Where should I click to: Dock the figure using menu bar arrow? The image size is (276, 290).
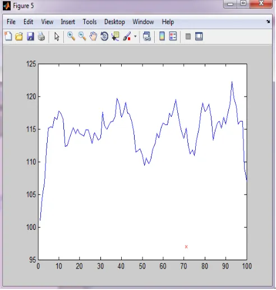(268, 21)
